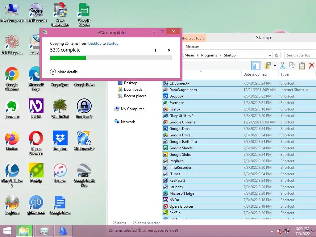316x237 pixels.
Task: Click the Cut scissors toolbar icon in Startup window
Action: 283,66
